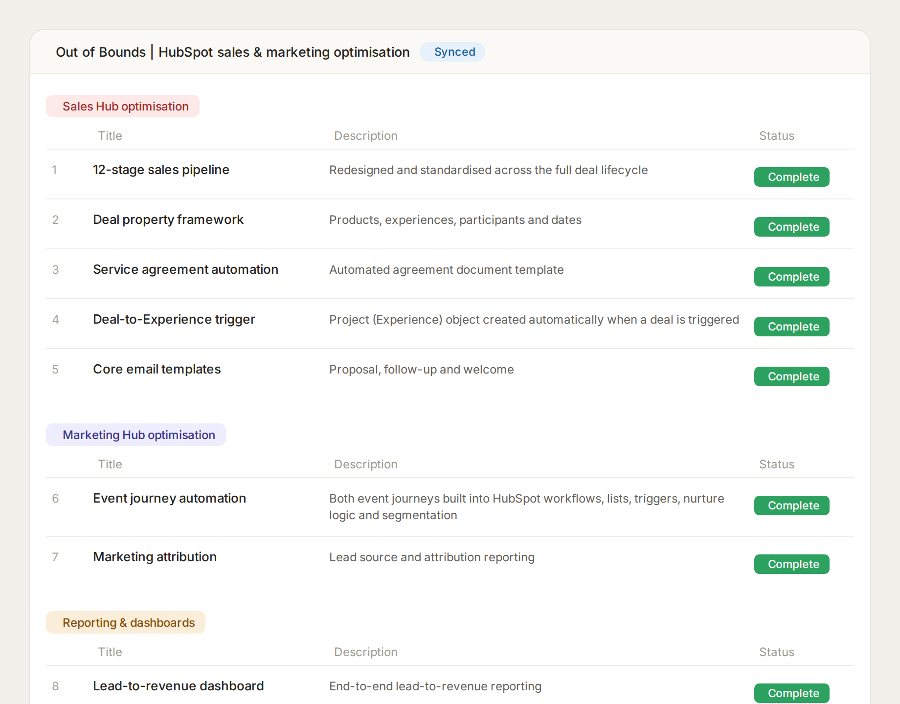
Task: Click the Complete badge for Deal property framework
Action: [x=791, y=227]
